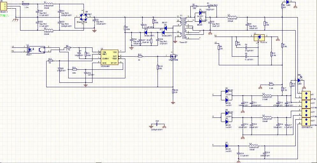
Task: Select the UC3844 controller IC U3
Action: coord(110,58)
